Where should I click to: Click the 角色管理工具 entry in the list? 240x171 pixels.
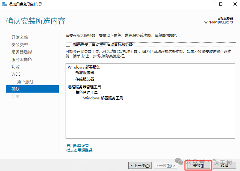(87, 93)
